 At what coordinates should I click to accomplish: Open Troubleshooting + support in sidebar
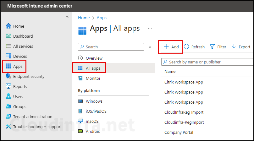37,127
